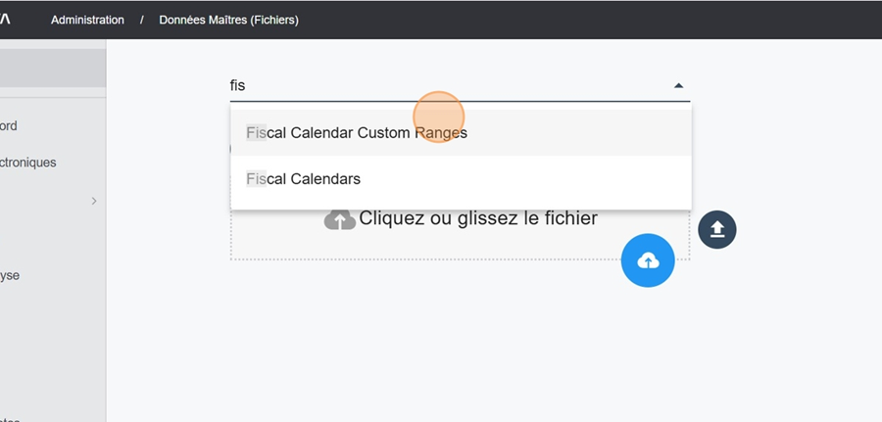Image resolution: width=882 pixels, height=422 pixels.
Task: Open the Administration breadcrumb
Action: click(x=87, y=20)
